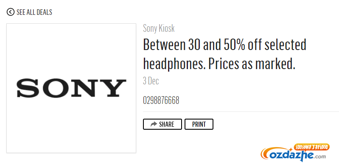Click the 3 Dec date text
The image size is (339, 167).
pos(151,81)
